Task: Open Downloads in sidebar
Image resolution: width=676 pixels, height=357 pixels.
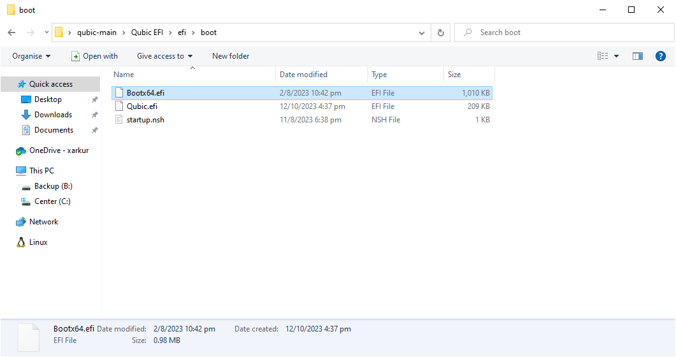Action: click(53, 114)
